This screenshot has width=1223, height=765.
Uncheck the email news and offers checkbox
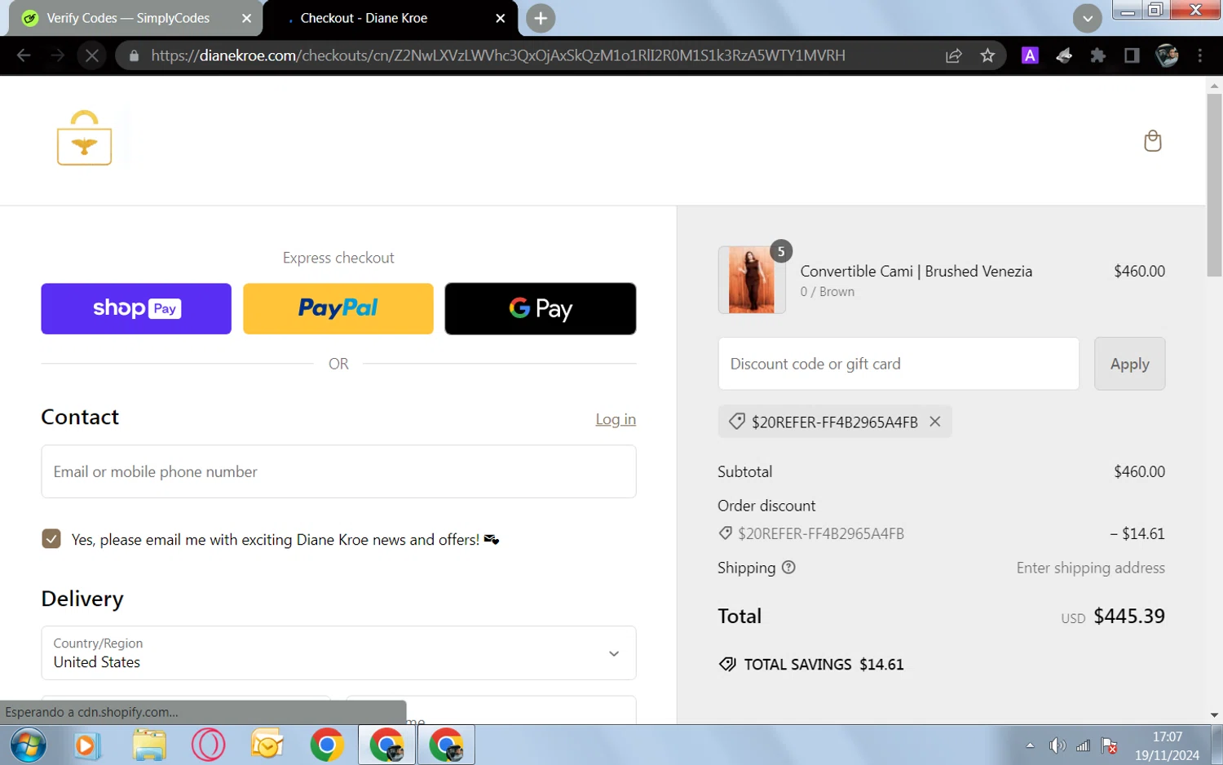(51, 539)
